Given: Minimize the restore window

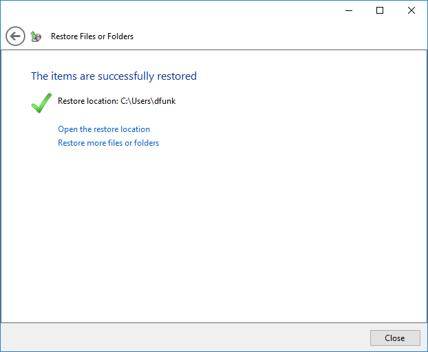Looking at the screenshot, I should coord(347,10).
